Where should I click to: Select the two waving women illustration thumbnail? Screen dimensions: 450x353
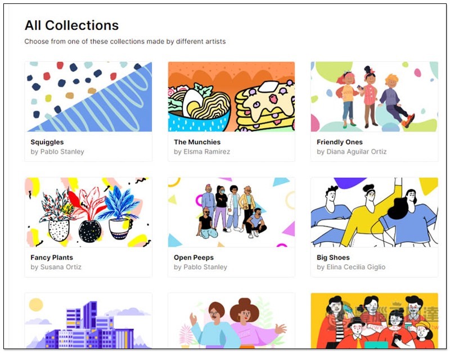[231, 320]
